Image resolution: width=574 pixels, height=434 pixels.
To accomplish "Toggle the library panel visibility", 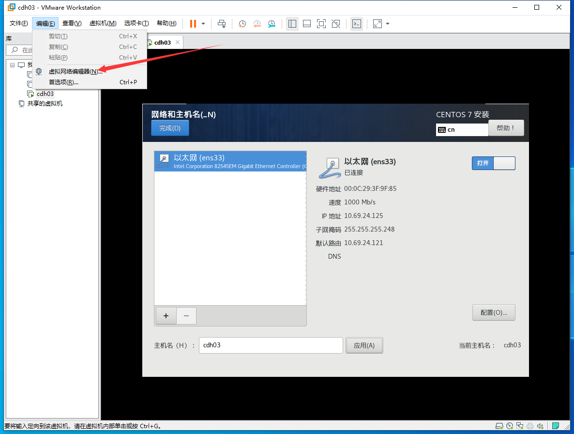I will (292, 23).
